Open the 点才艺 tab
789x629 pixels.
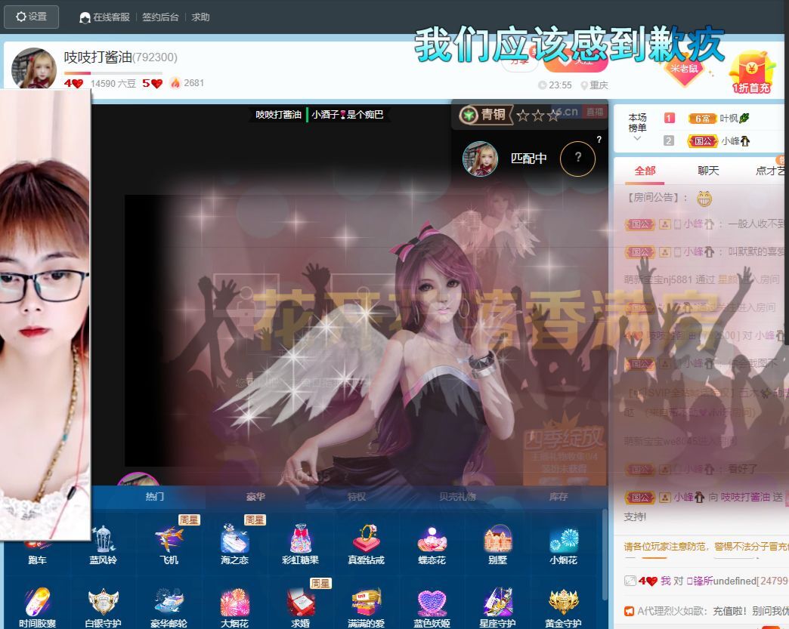[770, 171]
